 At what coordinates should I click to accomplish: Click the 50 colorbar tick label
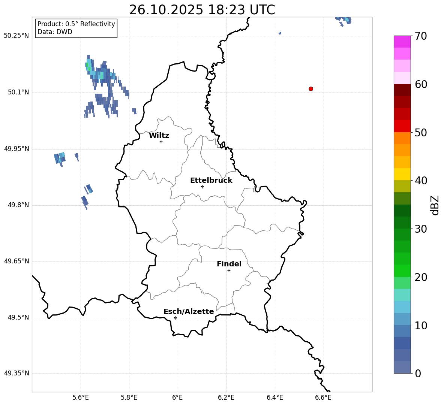coord(421,132)
